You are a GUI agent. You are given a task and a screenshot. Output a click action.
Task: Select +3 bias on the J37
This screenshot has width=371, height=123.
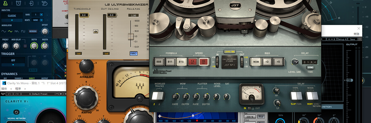click(x=267, y=61)
